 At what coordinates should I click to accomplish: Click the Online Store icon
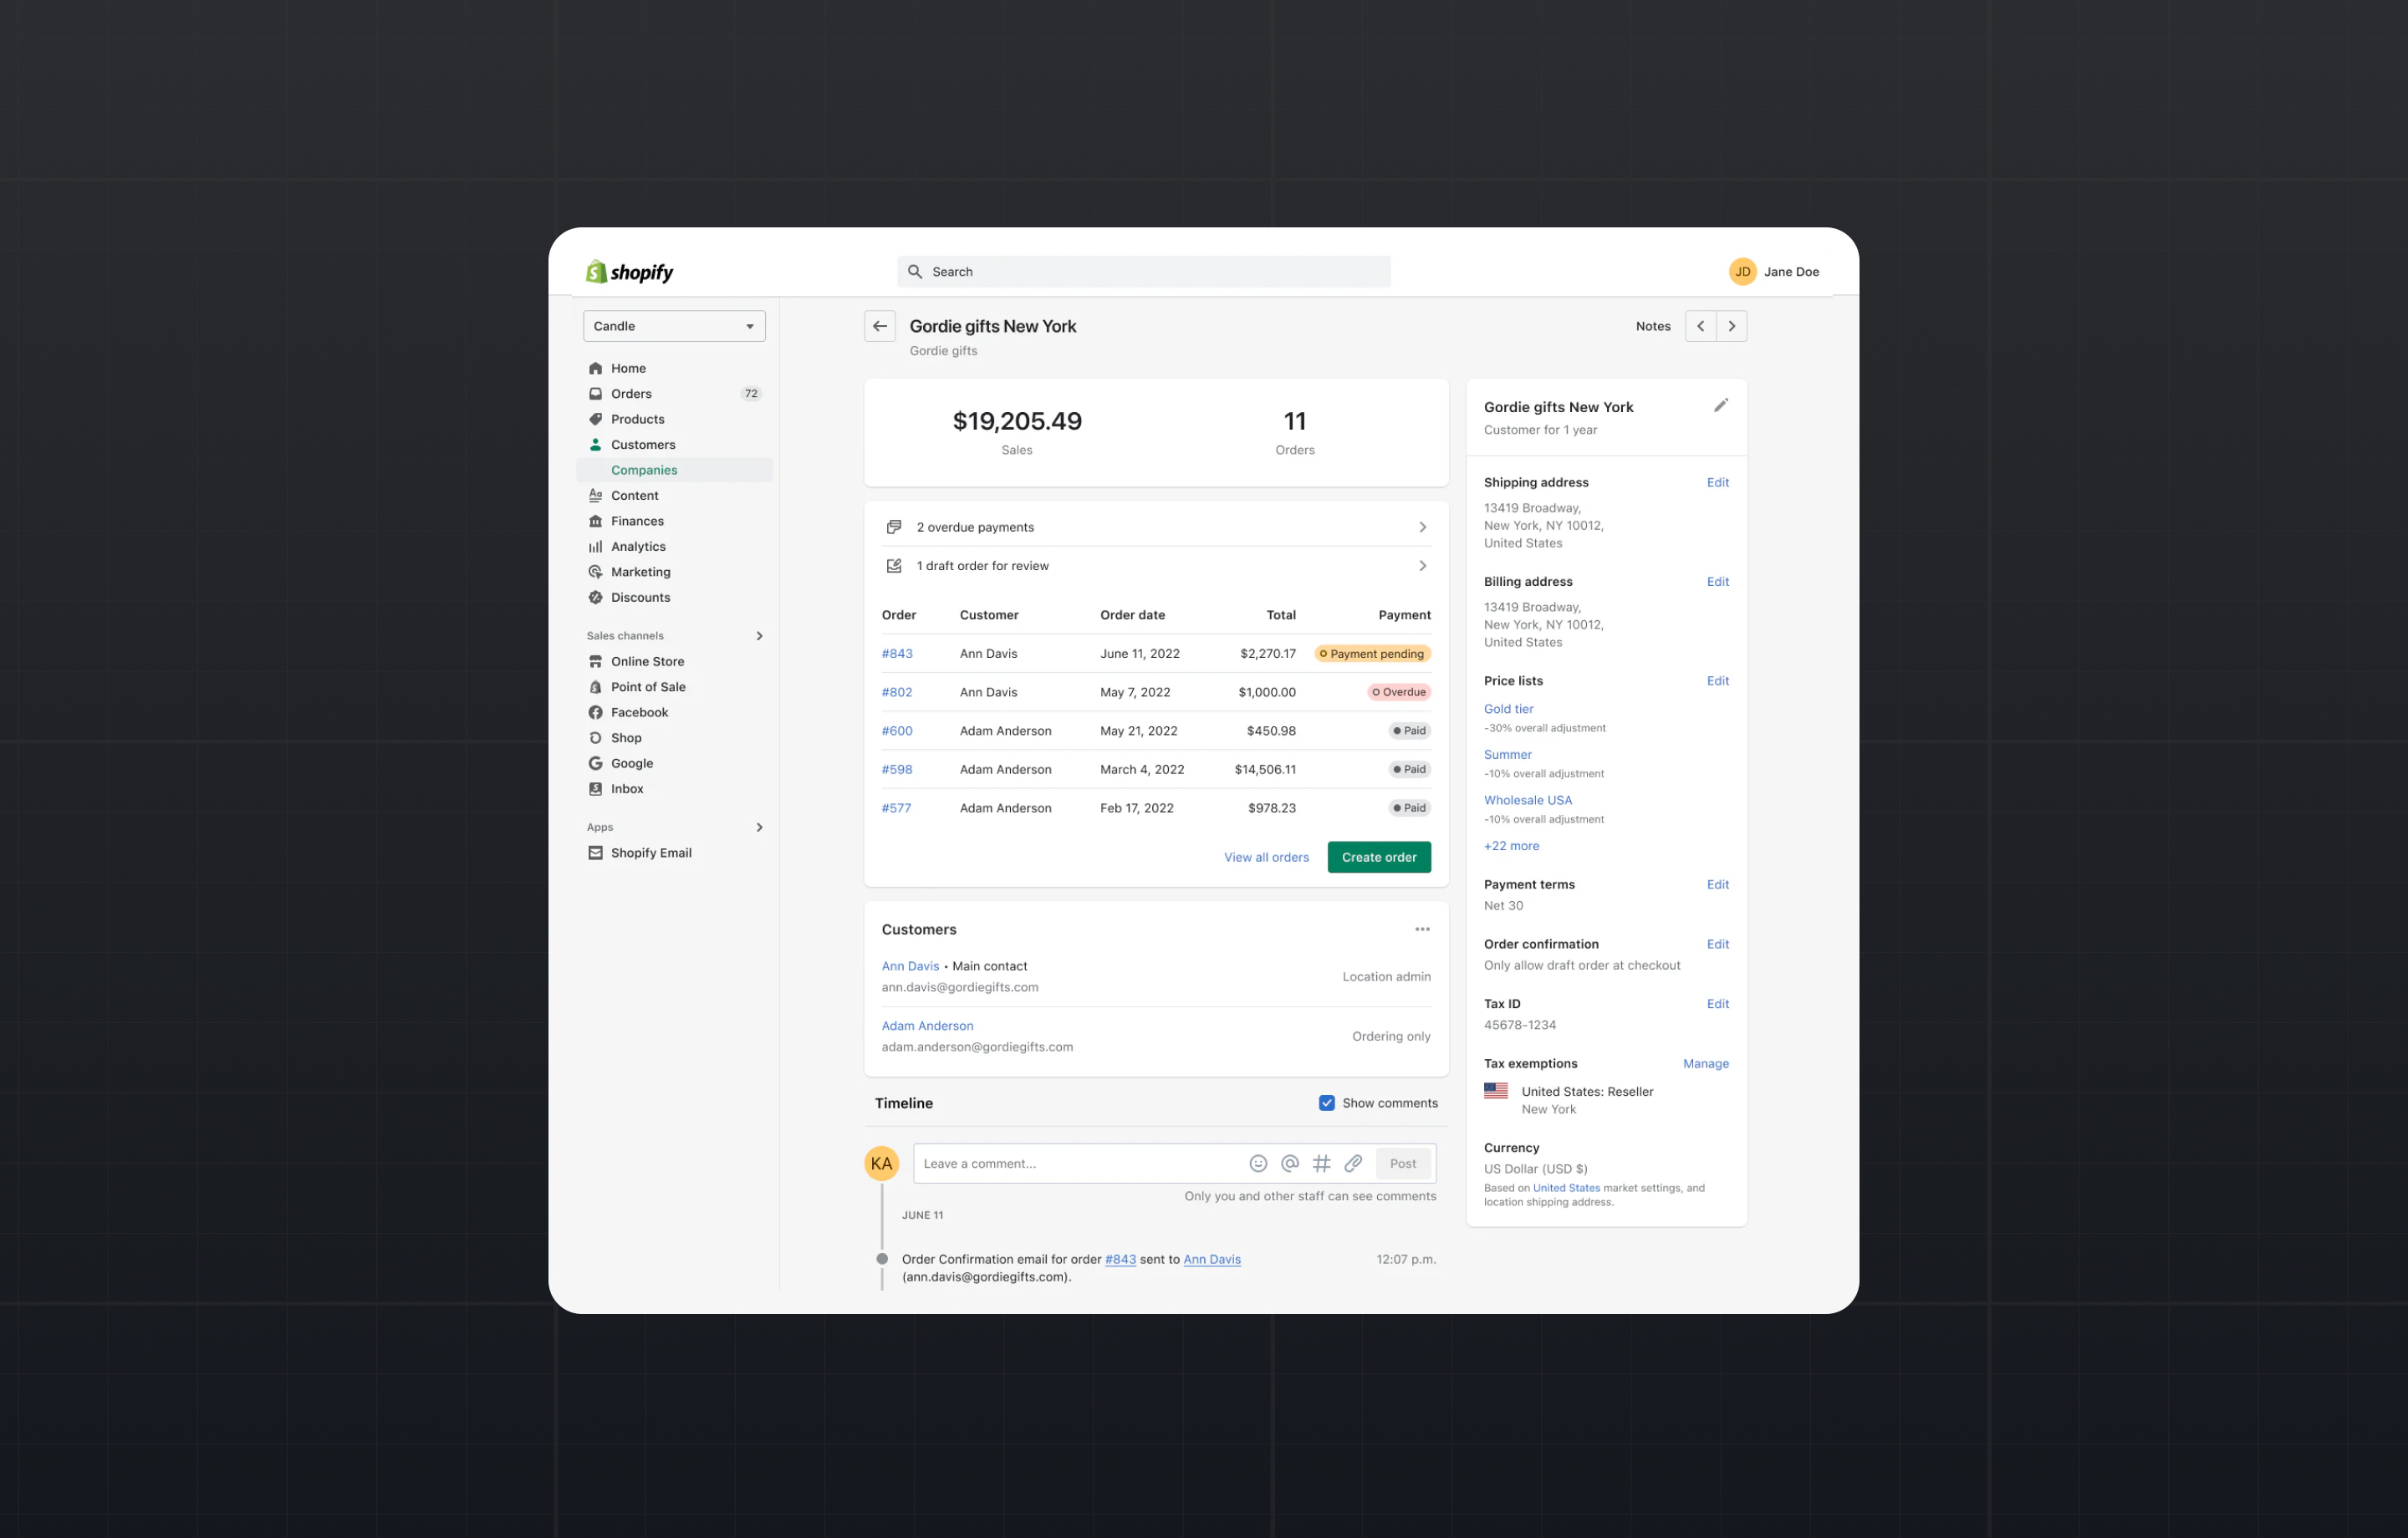pyautogui.click(x=595, y=662)
